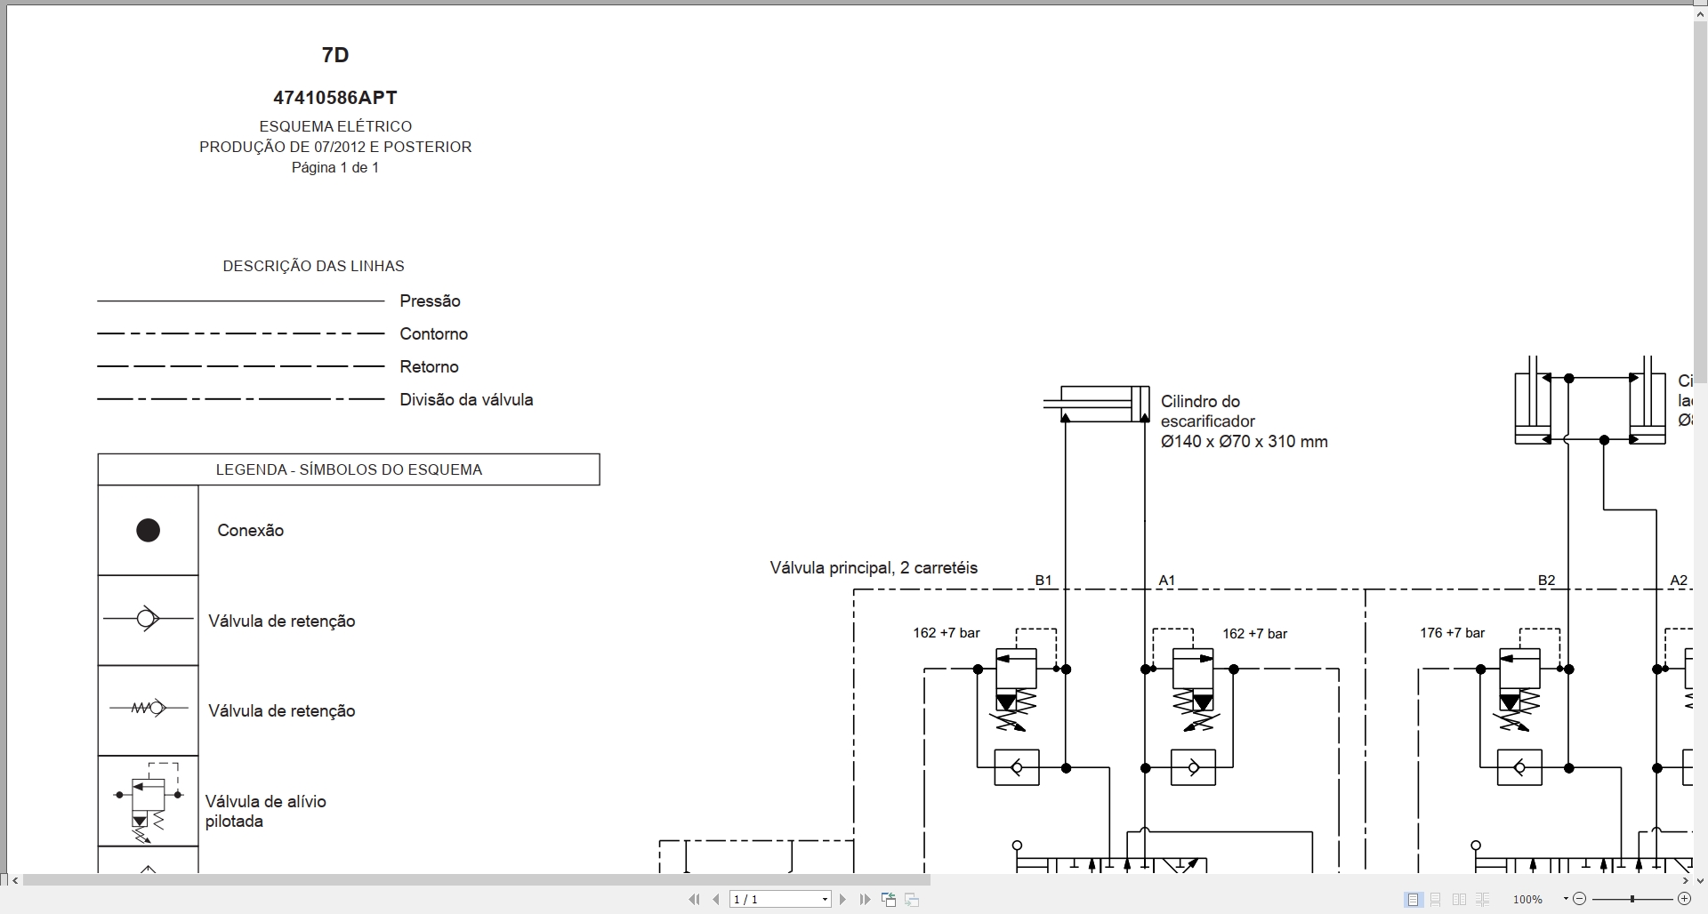Click the 'Contorno' line description

433,333
